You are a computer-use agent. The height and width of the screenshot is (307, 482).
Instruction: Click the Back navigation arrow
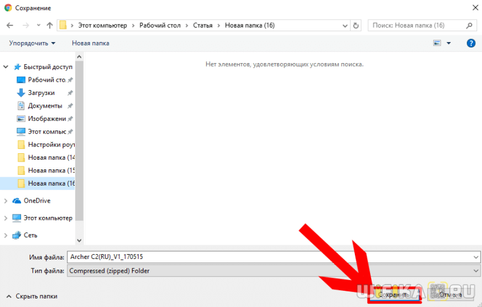pyautogui.click(x=10, y=25)
